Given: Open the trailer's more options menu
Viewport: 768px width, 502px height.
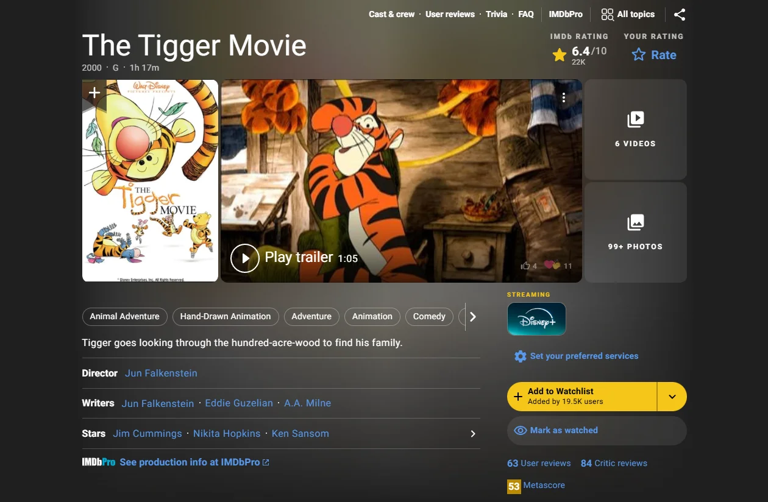Looking at the screenshot, I should coord(564,97).
